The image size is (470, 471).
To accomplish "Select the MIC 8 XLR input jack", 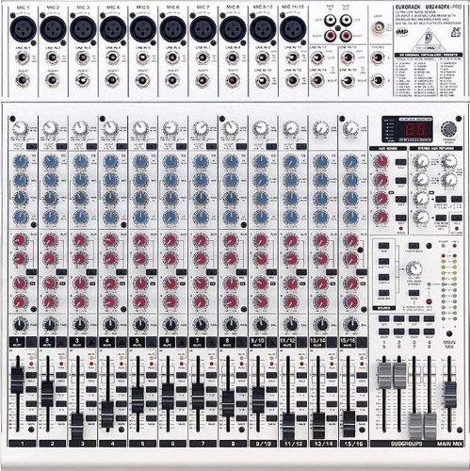I will pyautogui.click(x=233, y=28).
